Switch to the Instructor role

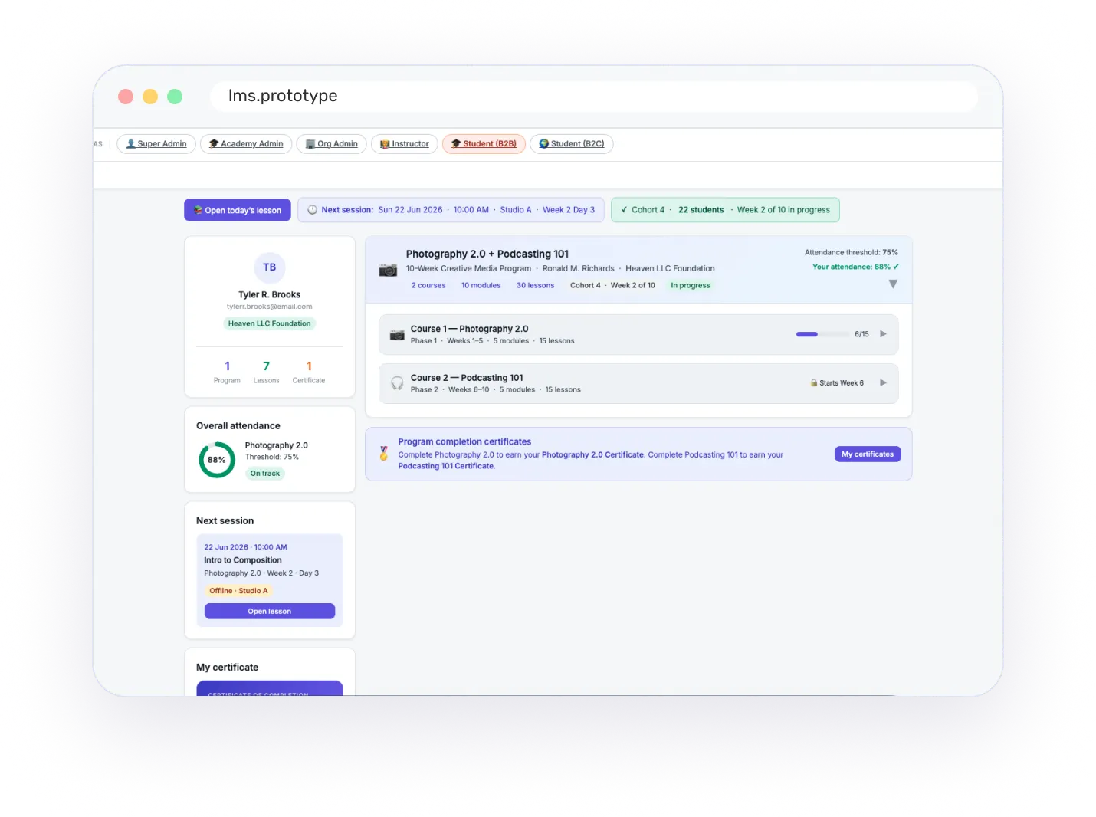click(x=405, y=144)
